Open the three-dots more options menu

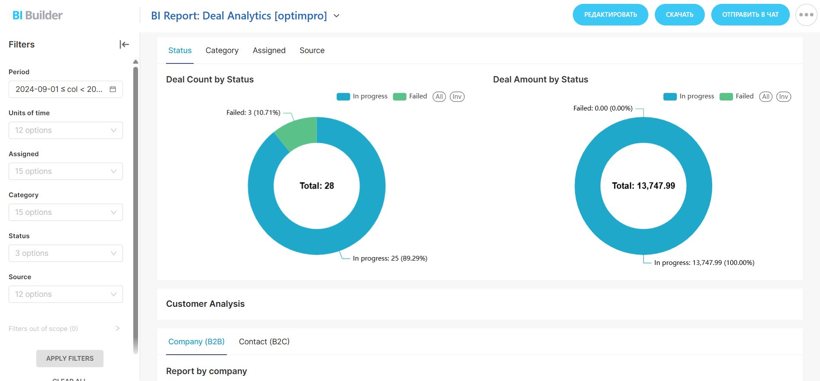click(806, 15)
